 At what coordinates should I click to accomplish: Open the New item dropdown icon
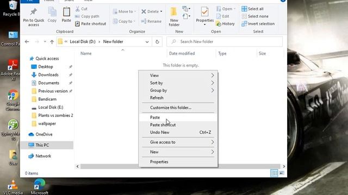click(186, 9)
